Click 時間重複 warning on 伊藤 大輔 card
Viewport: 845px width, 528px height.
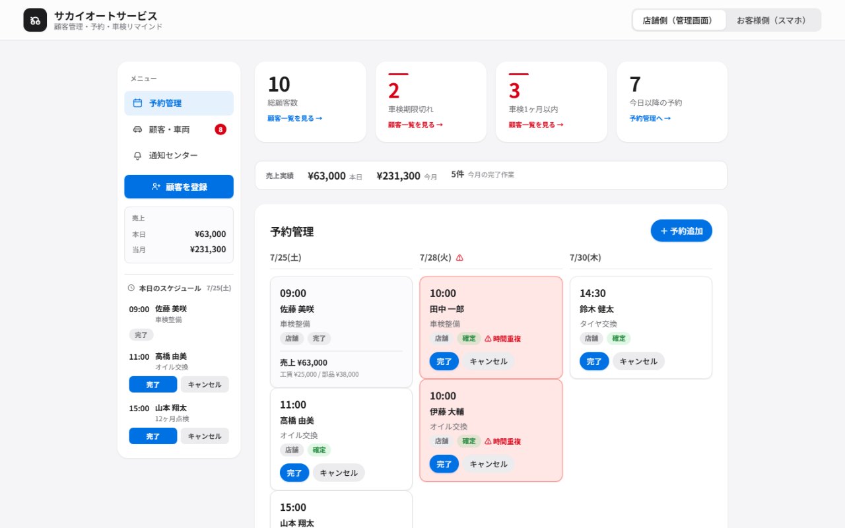tap(503, 442)
